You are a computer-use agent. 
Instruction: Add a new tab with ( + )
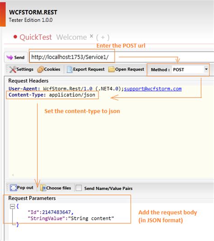[x=102, y=38]
